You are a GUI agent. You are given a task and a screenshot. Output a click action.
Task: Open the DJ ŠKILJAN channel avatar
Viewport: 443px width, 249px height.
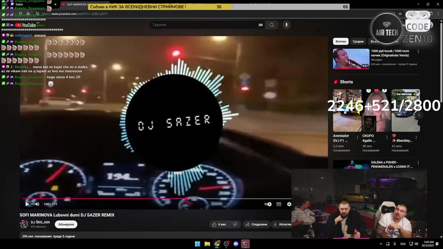pos(24,224)
